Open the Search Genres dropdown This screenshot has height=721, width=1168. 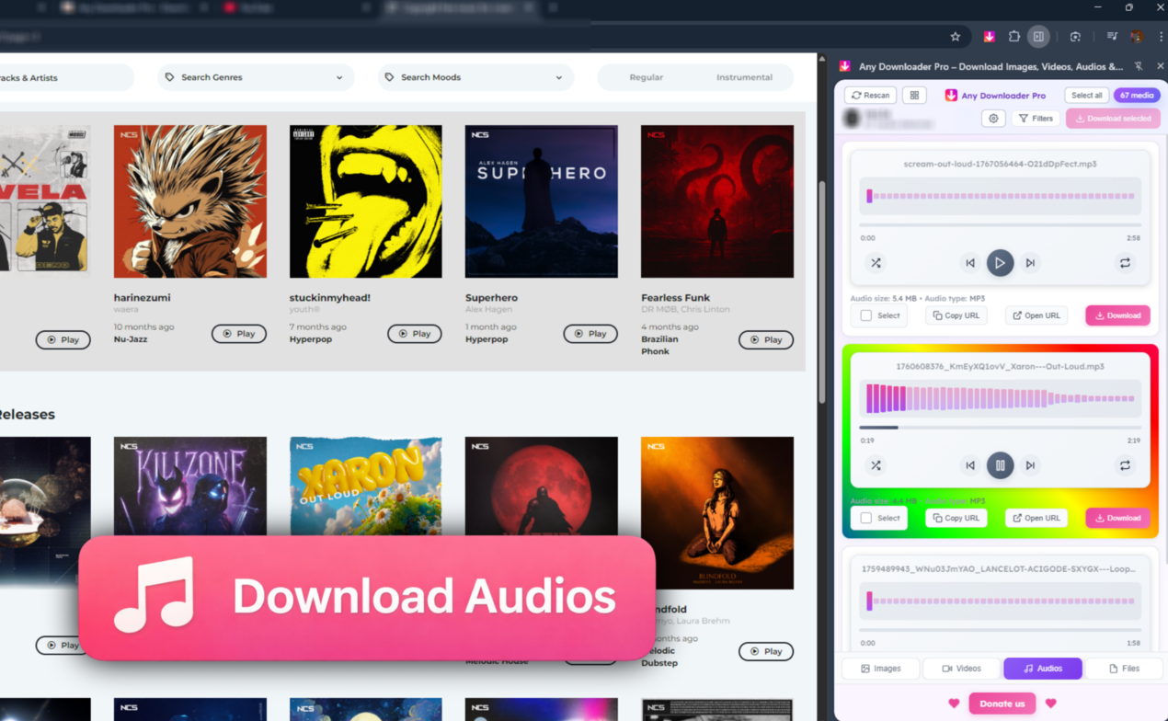256,77
